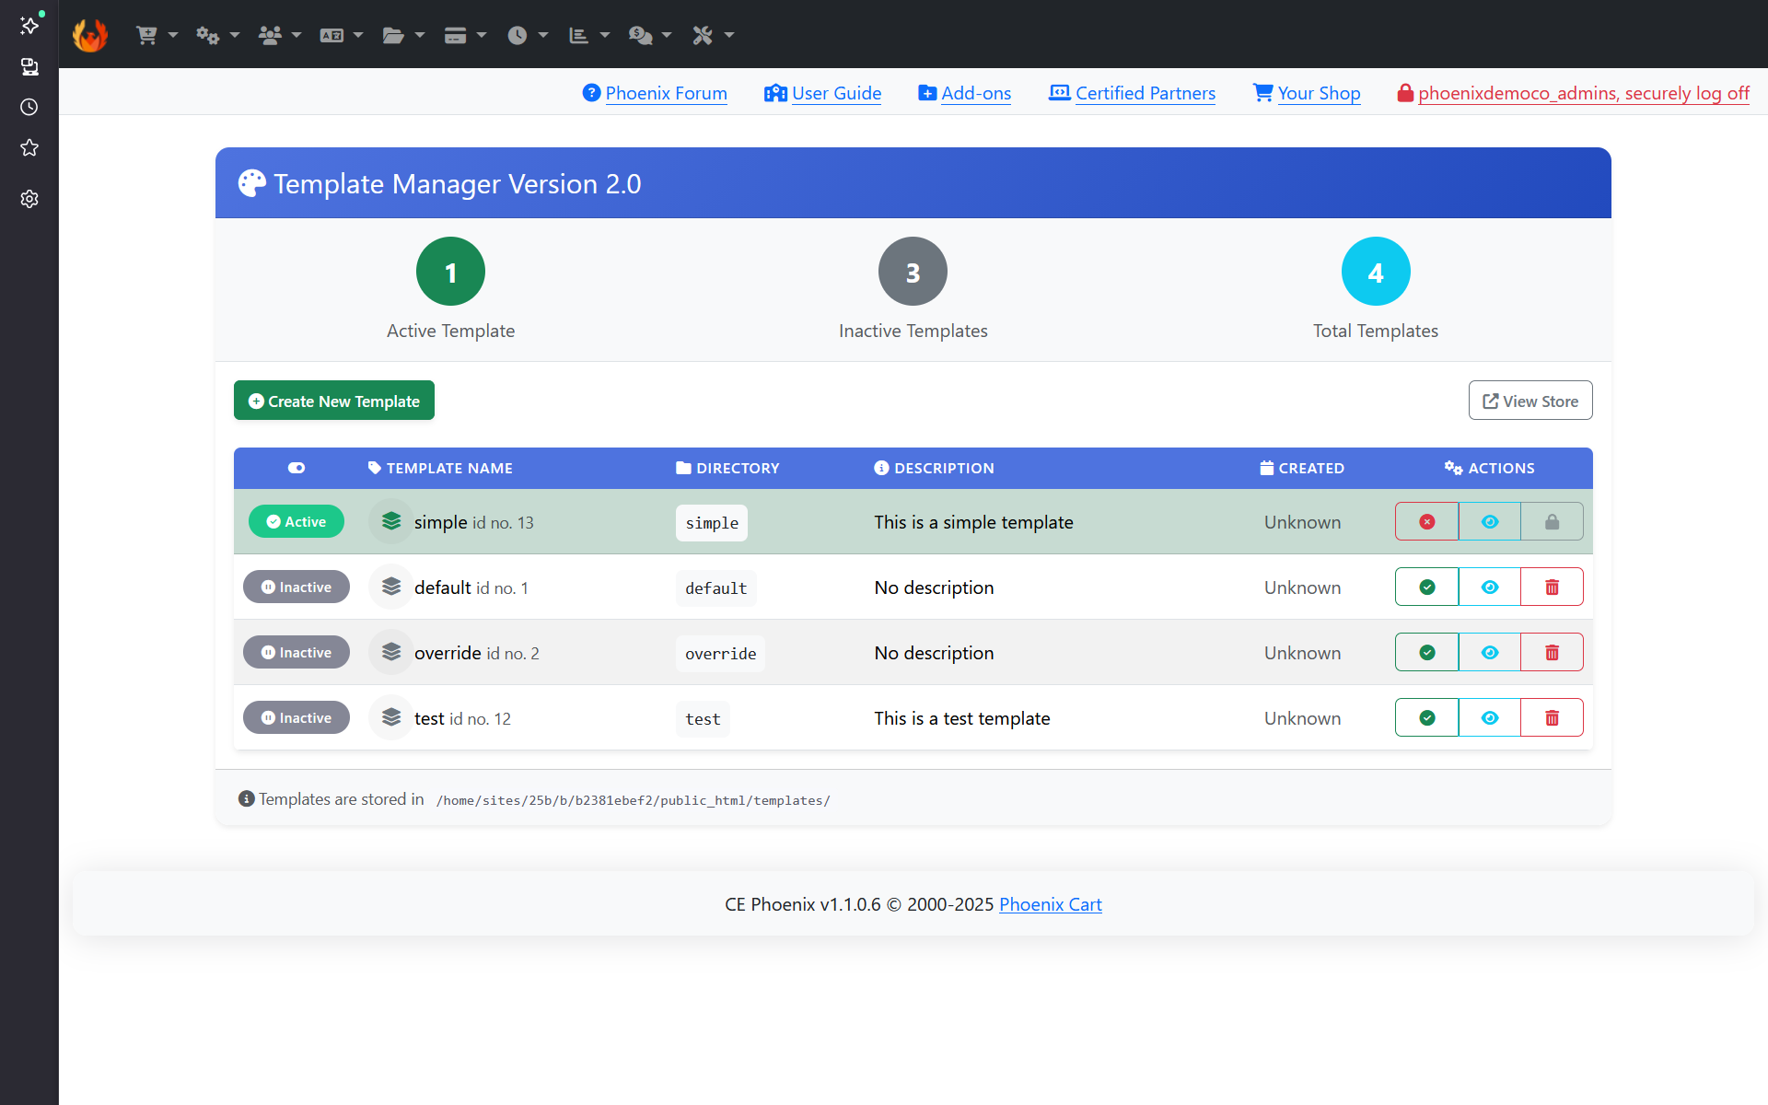Click the green Active Template count circle

point(451,272)
